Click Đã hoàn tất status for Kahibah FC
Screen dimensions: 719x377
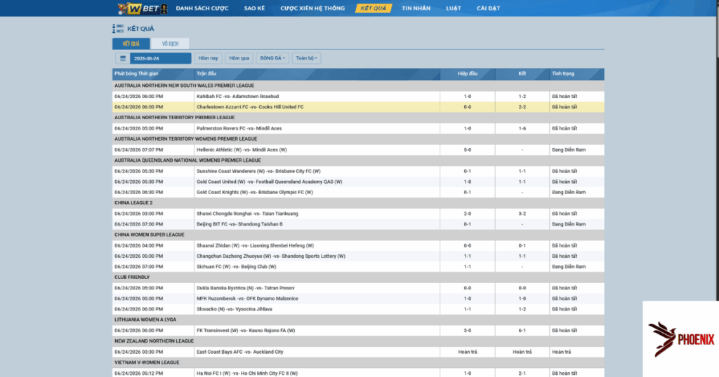tap(565, 97)
